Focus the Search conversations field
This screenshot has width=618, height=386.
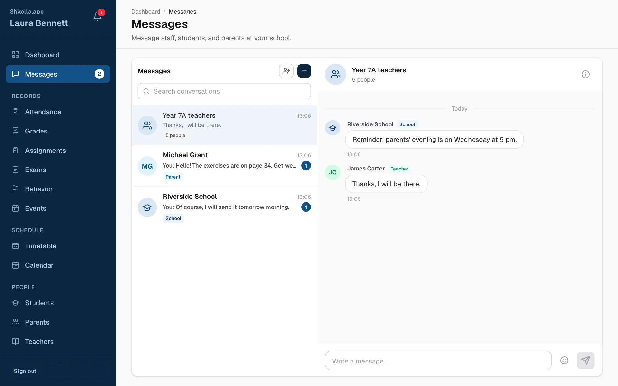pyautogui.click(x=224, y=91)
